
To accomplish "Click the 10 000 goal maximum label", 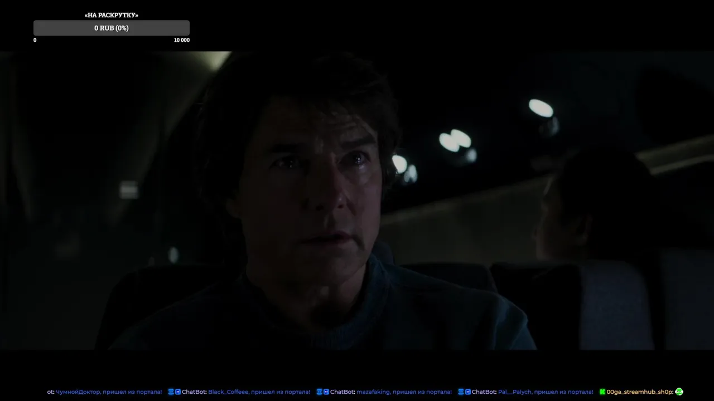I will coord(182,40).
